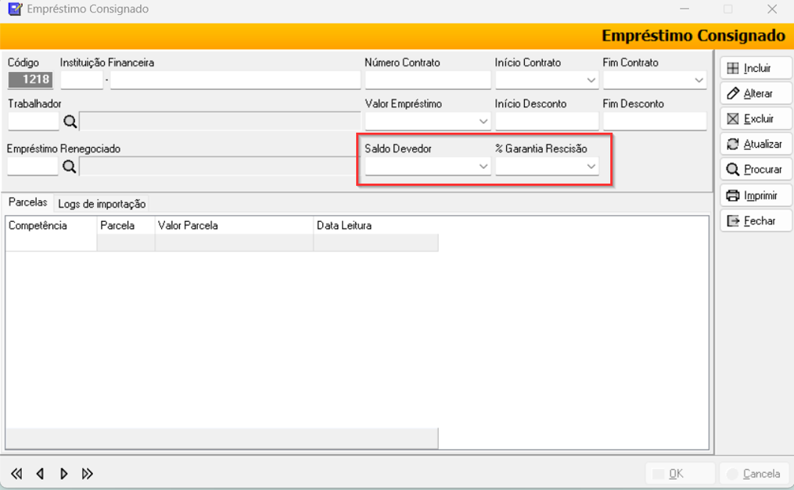This screenshot has width=794, height=490.
Task: Focus the Fim Desconto field
Action: (655, 121)
